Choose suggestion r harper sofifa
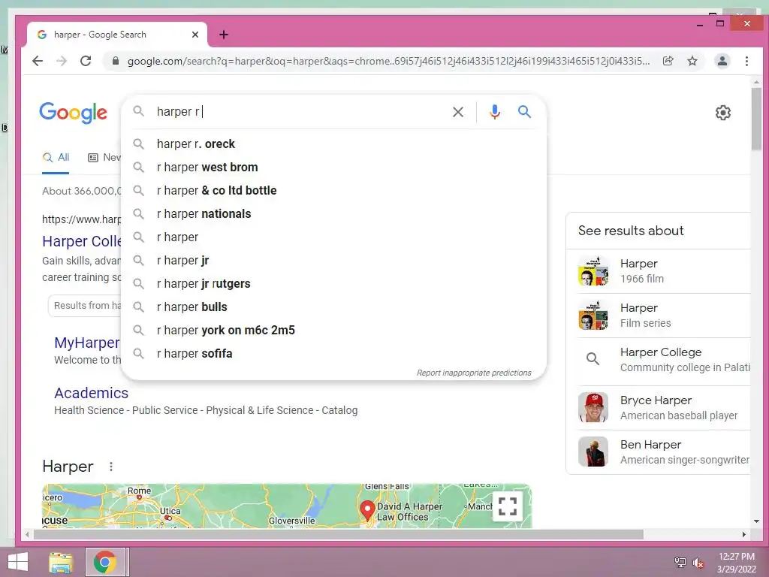Image resolution: width=769 pixels, height=577 pixels. (x=333, y=354)
